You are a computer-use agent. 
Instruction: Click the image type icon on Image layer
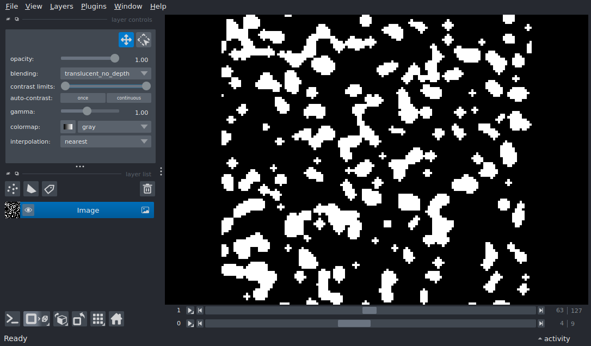pos(145,210)
